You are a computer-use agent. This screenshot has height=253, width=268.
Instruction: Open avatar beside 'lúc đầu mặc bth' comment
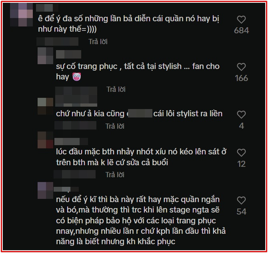tap(45, 140)
